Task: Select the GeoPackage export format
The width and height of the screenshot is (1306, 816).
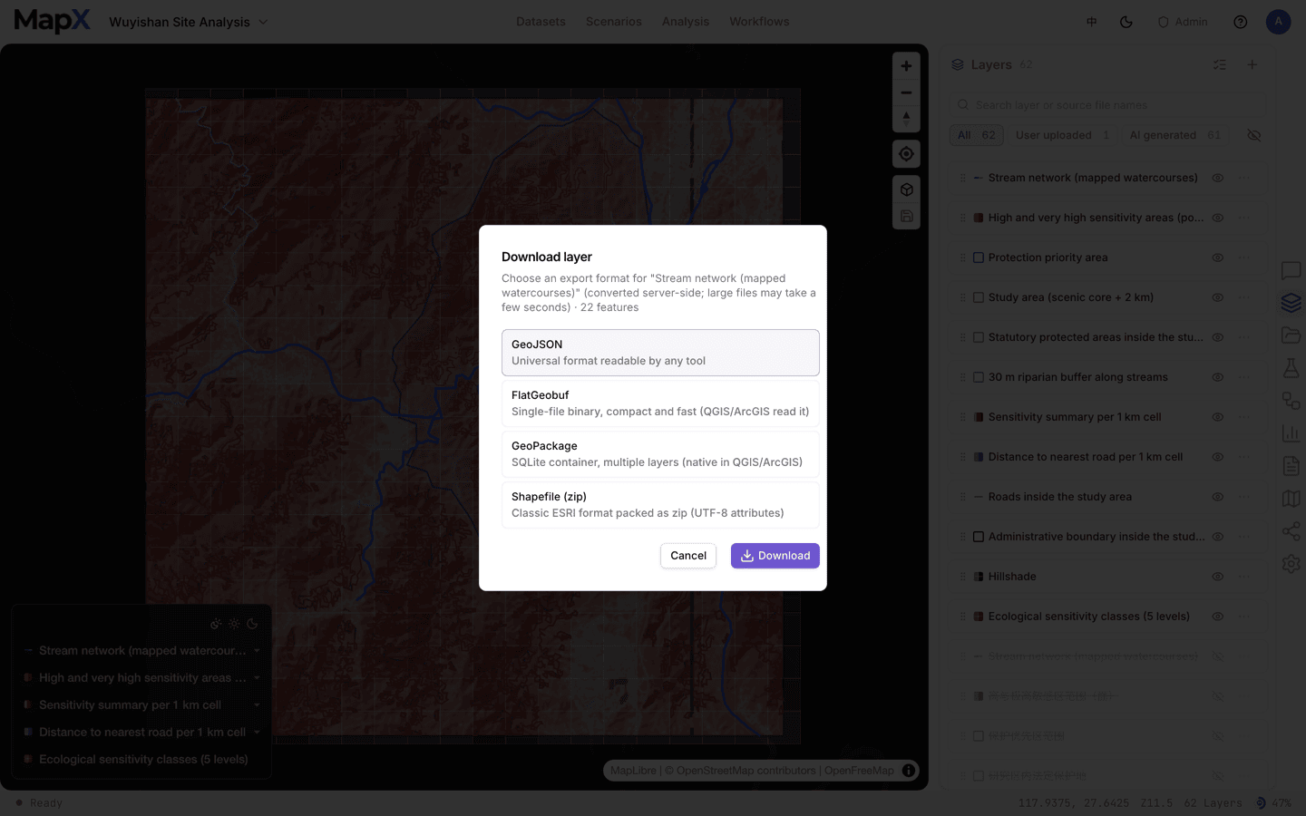Action: coord(660,454)
